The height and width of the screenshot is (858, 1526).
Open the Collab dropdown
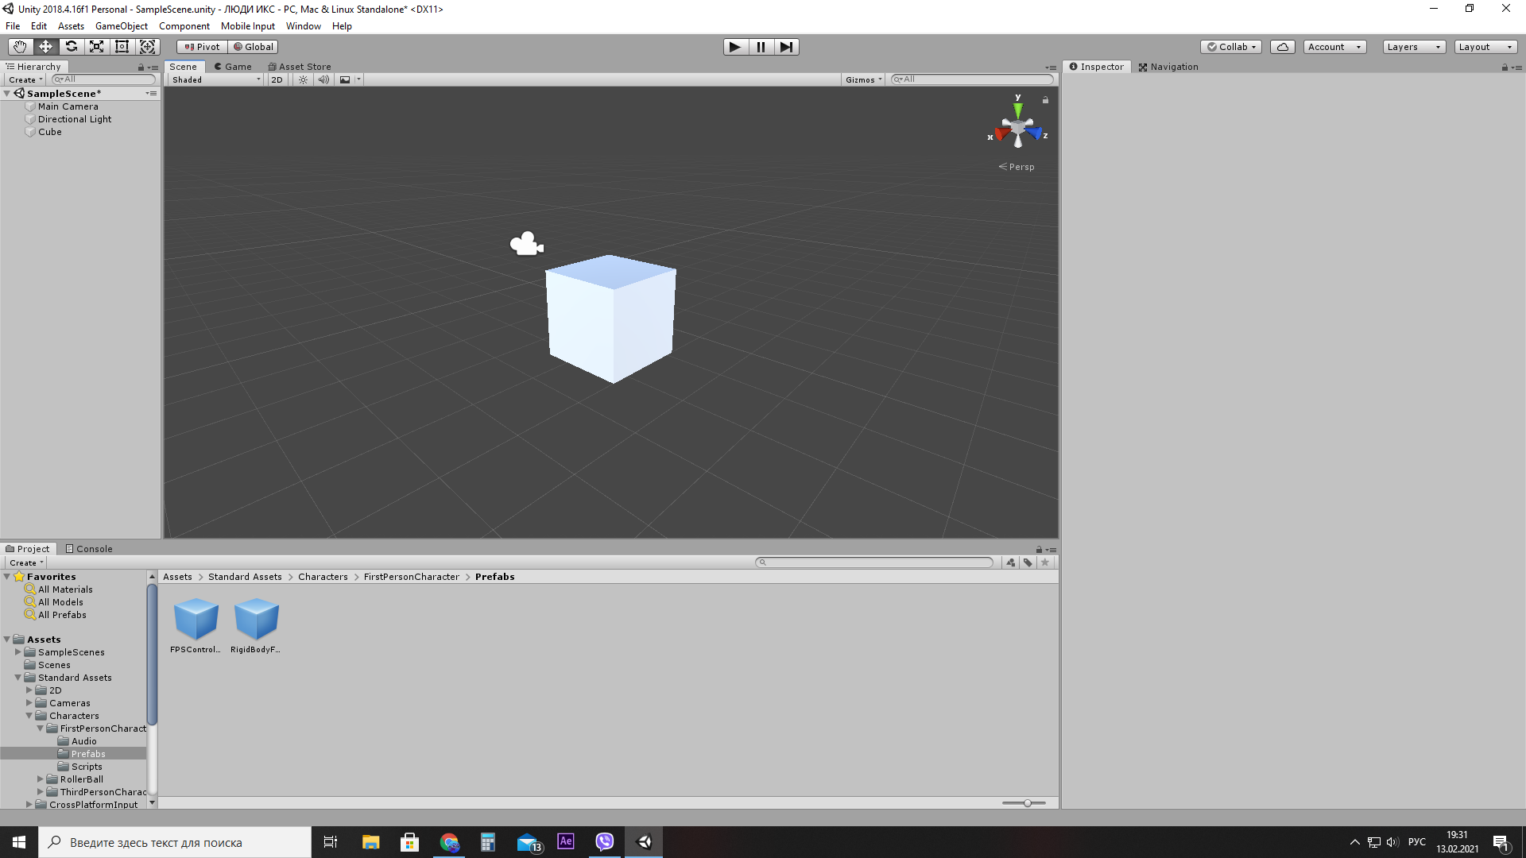1231,47
